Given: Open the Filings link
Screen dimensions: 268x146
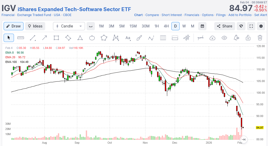Looking at the screenshot, I should (x=221, y=15).
